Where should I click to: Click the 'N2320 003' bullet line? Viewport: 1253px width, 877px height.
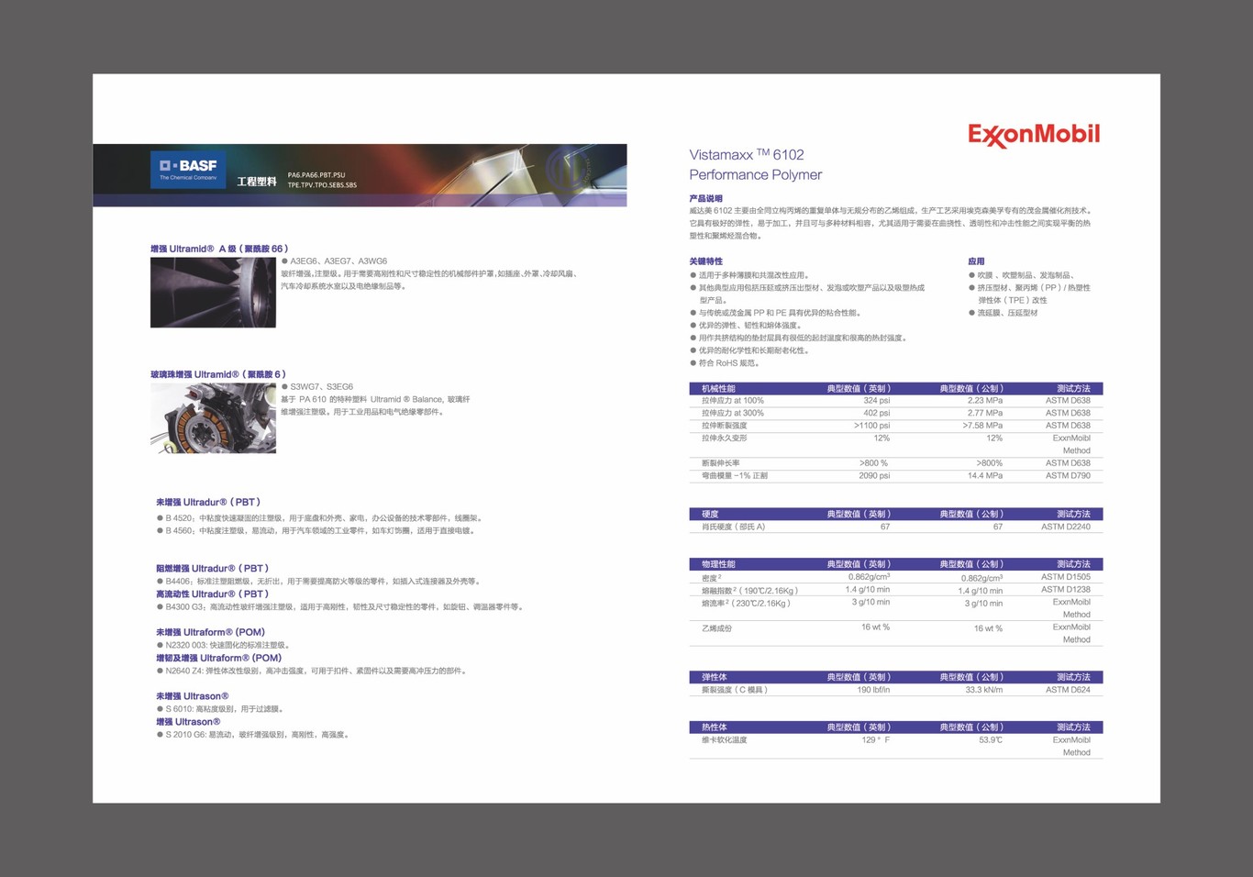pyautogui.click(x=224, y=646)
